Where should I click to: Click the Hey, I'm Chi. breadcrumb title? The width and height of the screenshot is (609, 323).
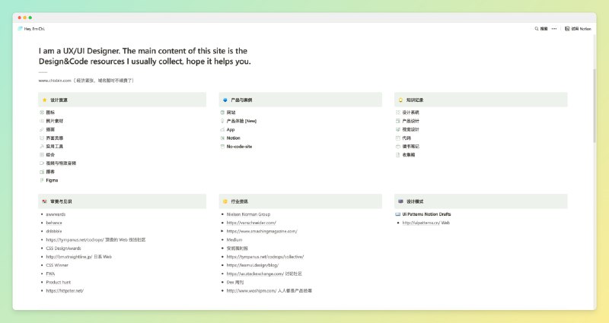coord(34,28)
